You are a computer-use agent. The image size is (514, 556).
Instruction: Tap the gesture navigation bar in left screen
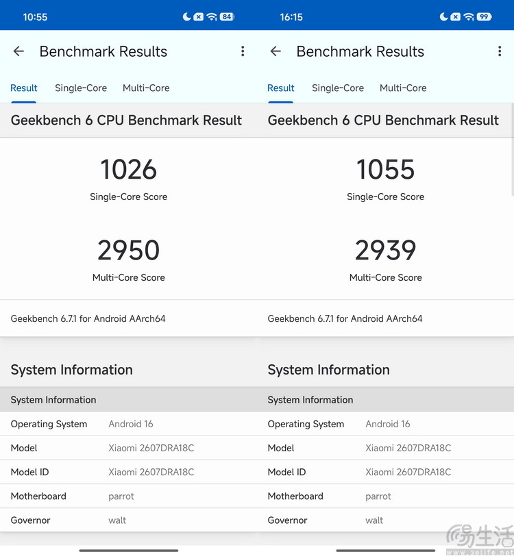pyautogui.click(x=129, y=551)
